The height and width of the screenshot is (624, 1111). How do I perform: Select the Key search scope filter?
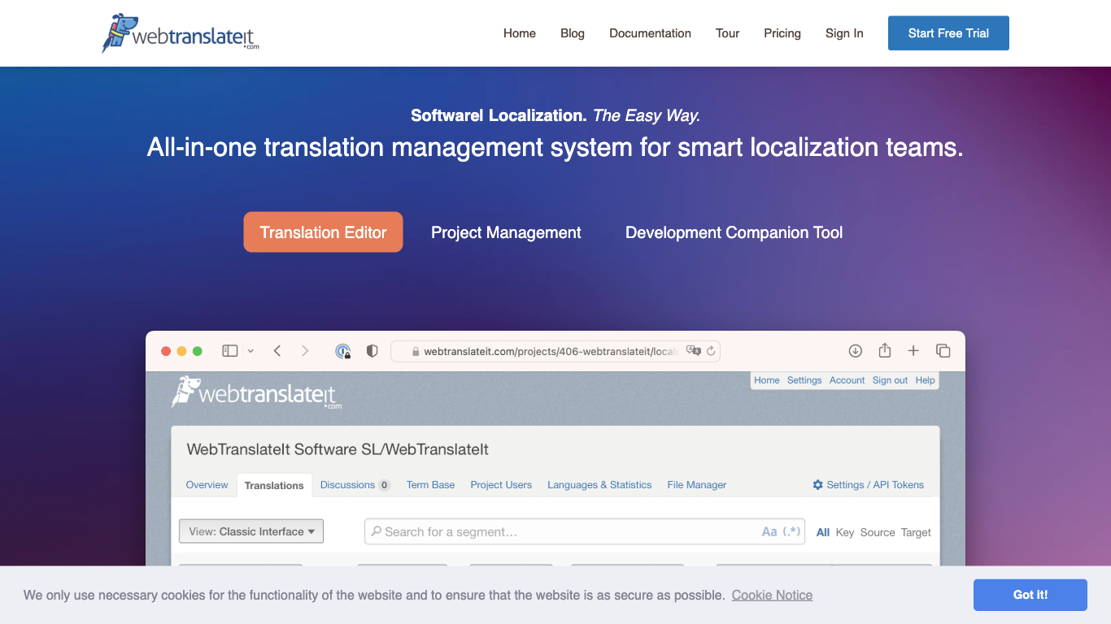pos(845,532)
